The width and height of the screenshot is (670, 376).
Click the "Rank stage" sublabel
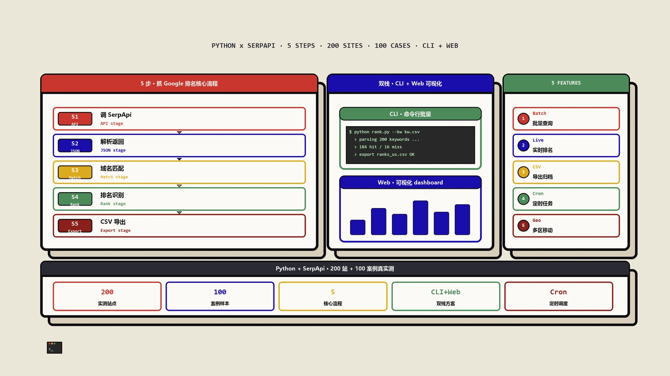point(113,204)
